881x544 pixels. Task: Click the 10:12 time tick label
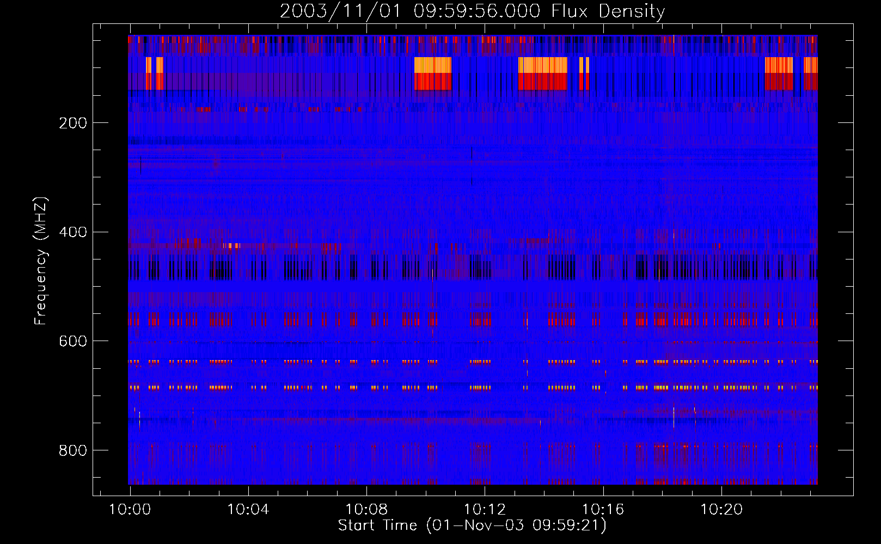[x=485, y=510]
